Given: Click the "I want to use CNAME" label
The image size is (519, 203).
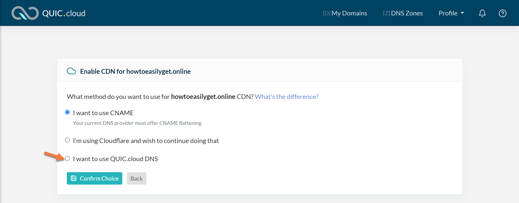Looking at the screenshot, I should 103,113.
